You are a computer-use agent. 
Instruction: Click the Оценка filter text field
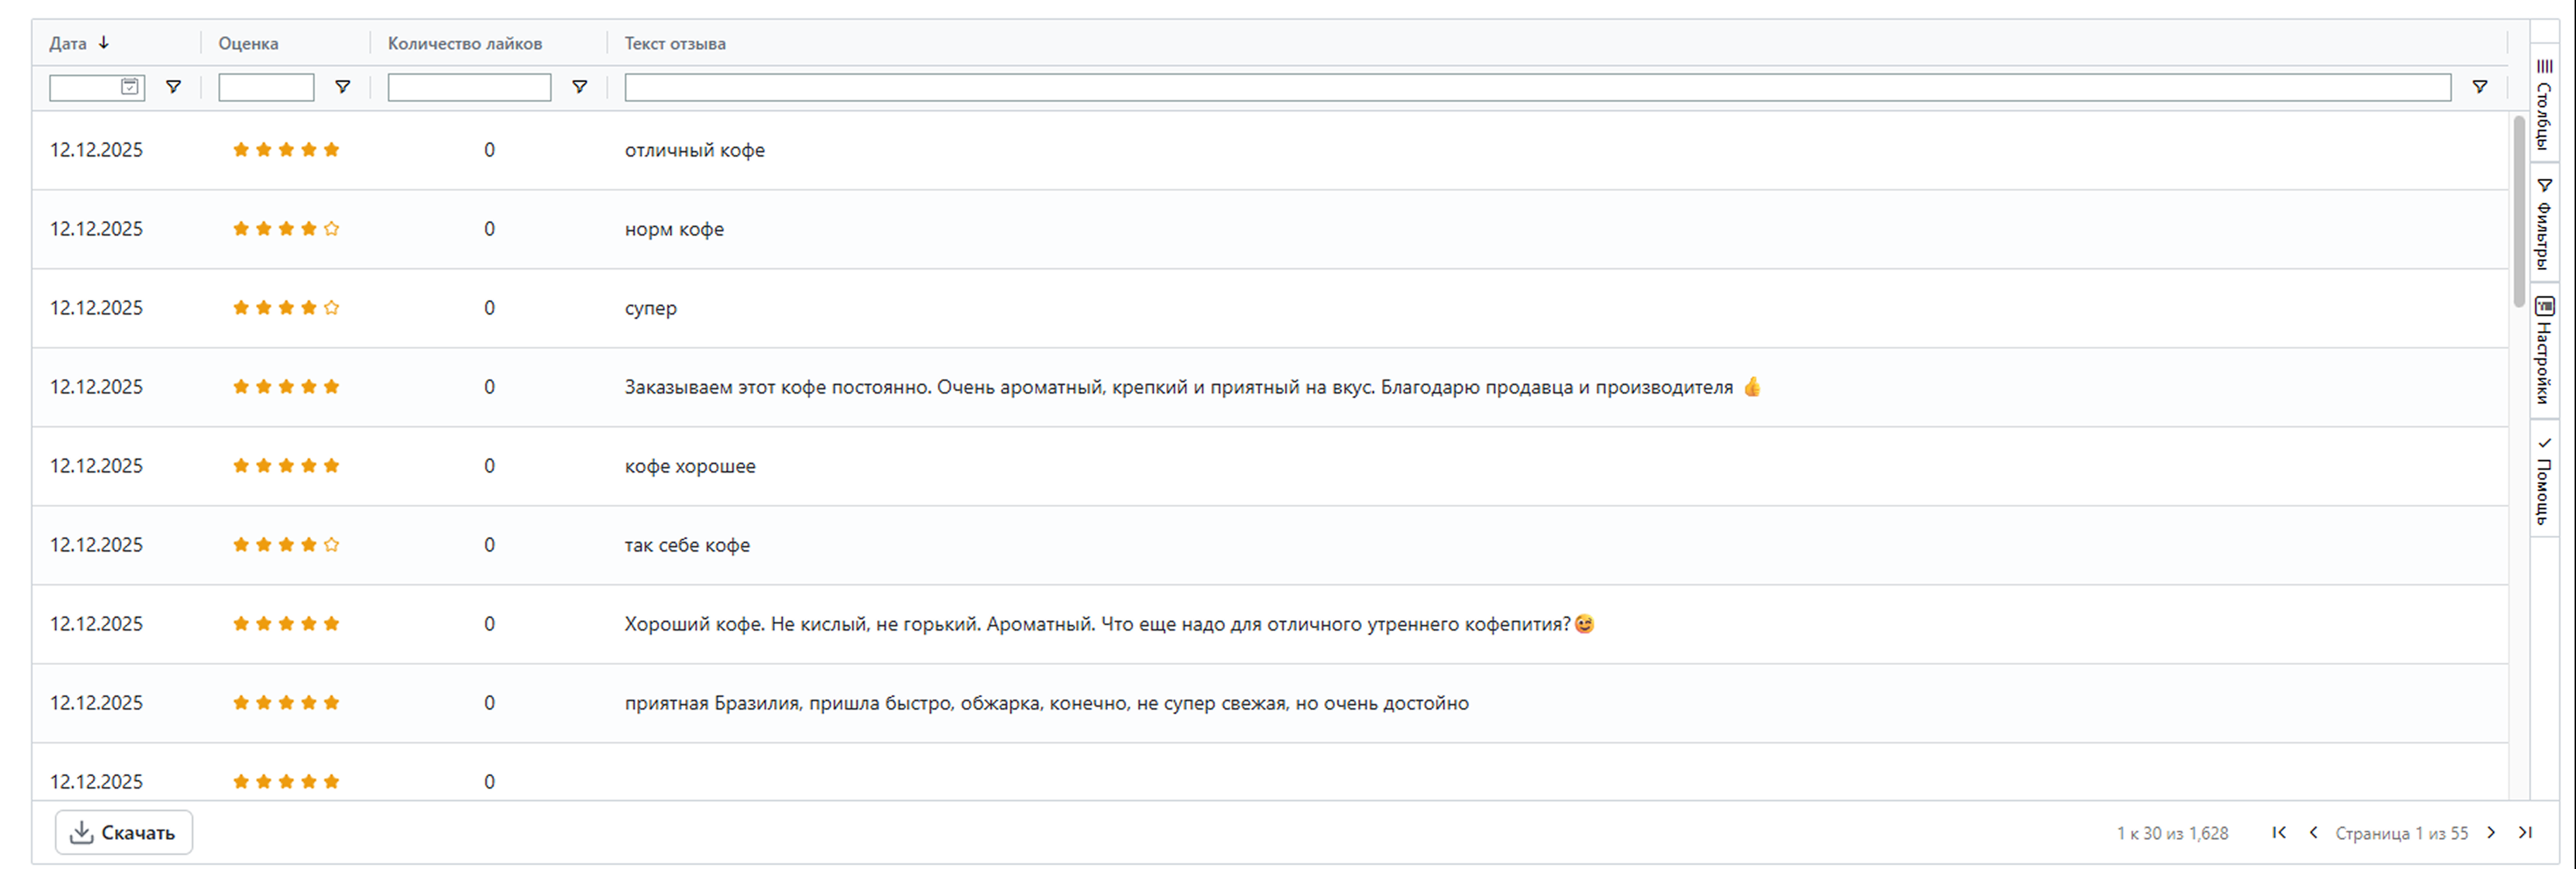(x=266, y=87)
